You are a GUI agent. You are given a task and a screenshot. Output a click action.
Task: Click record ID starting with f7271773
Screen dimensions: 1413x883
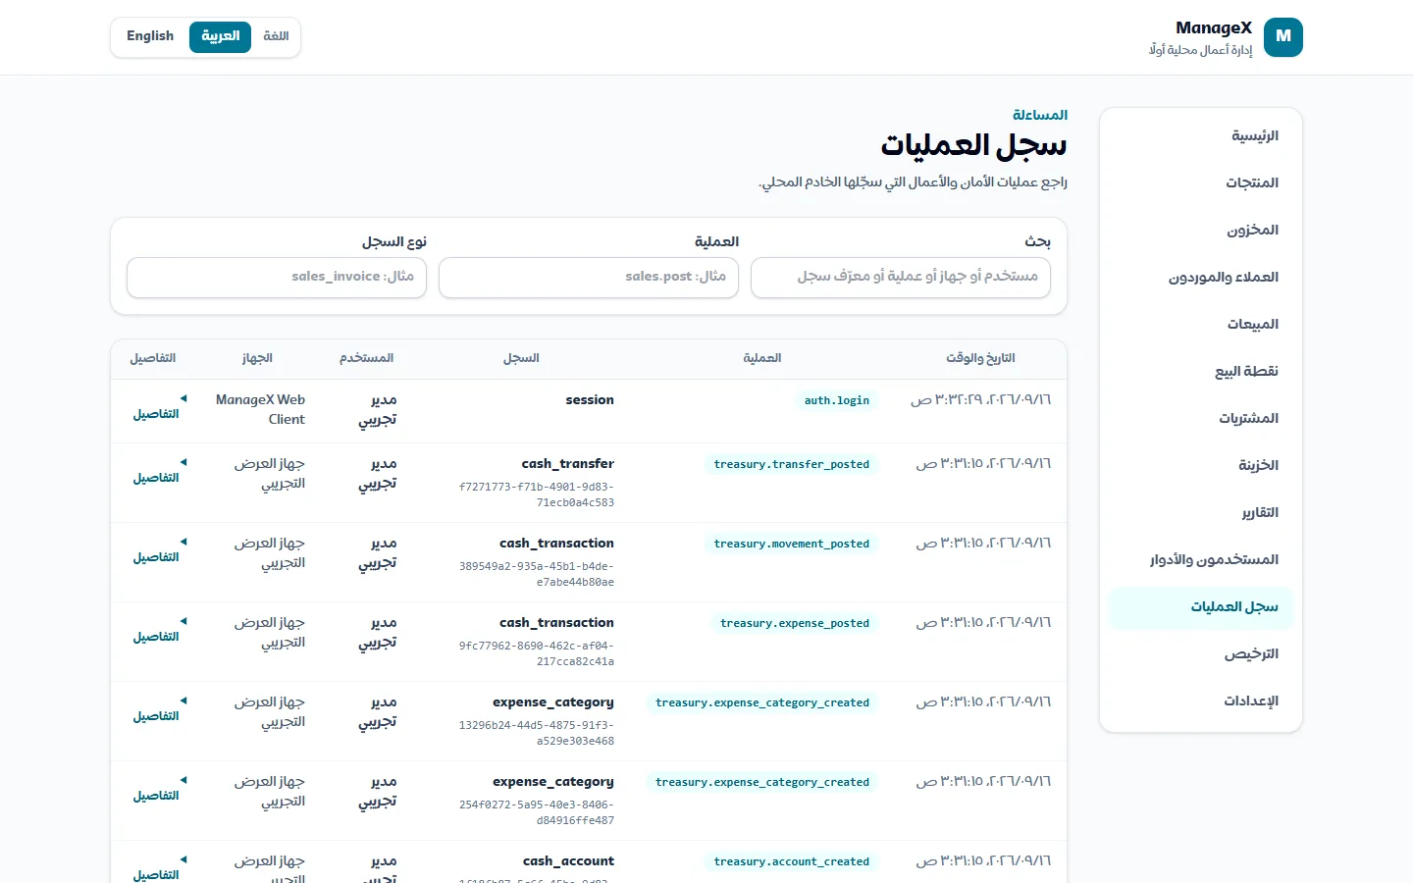coord(537,494)
